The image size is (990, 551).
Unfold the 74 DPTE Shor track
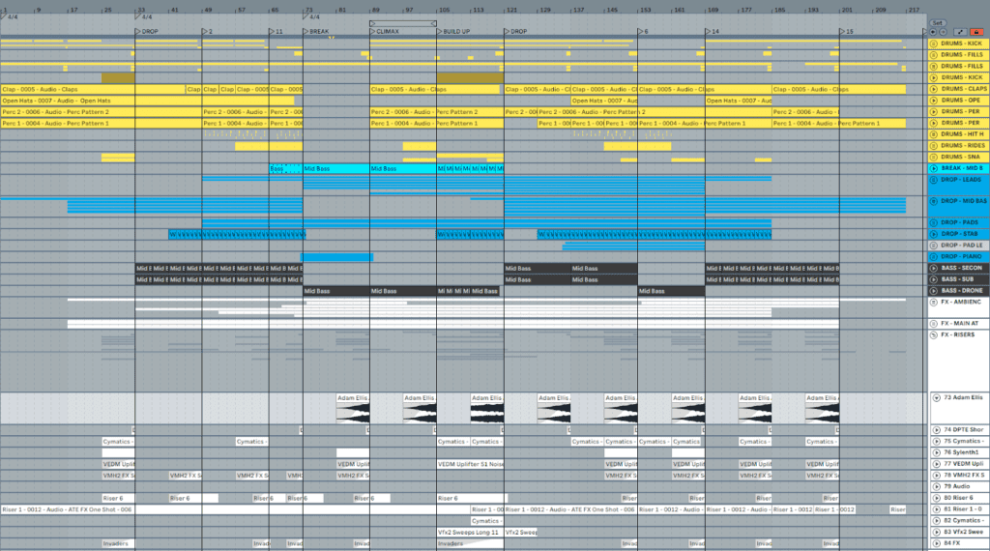click(x=936, y=430)
